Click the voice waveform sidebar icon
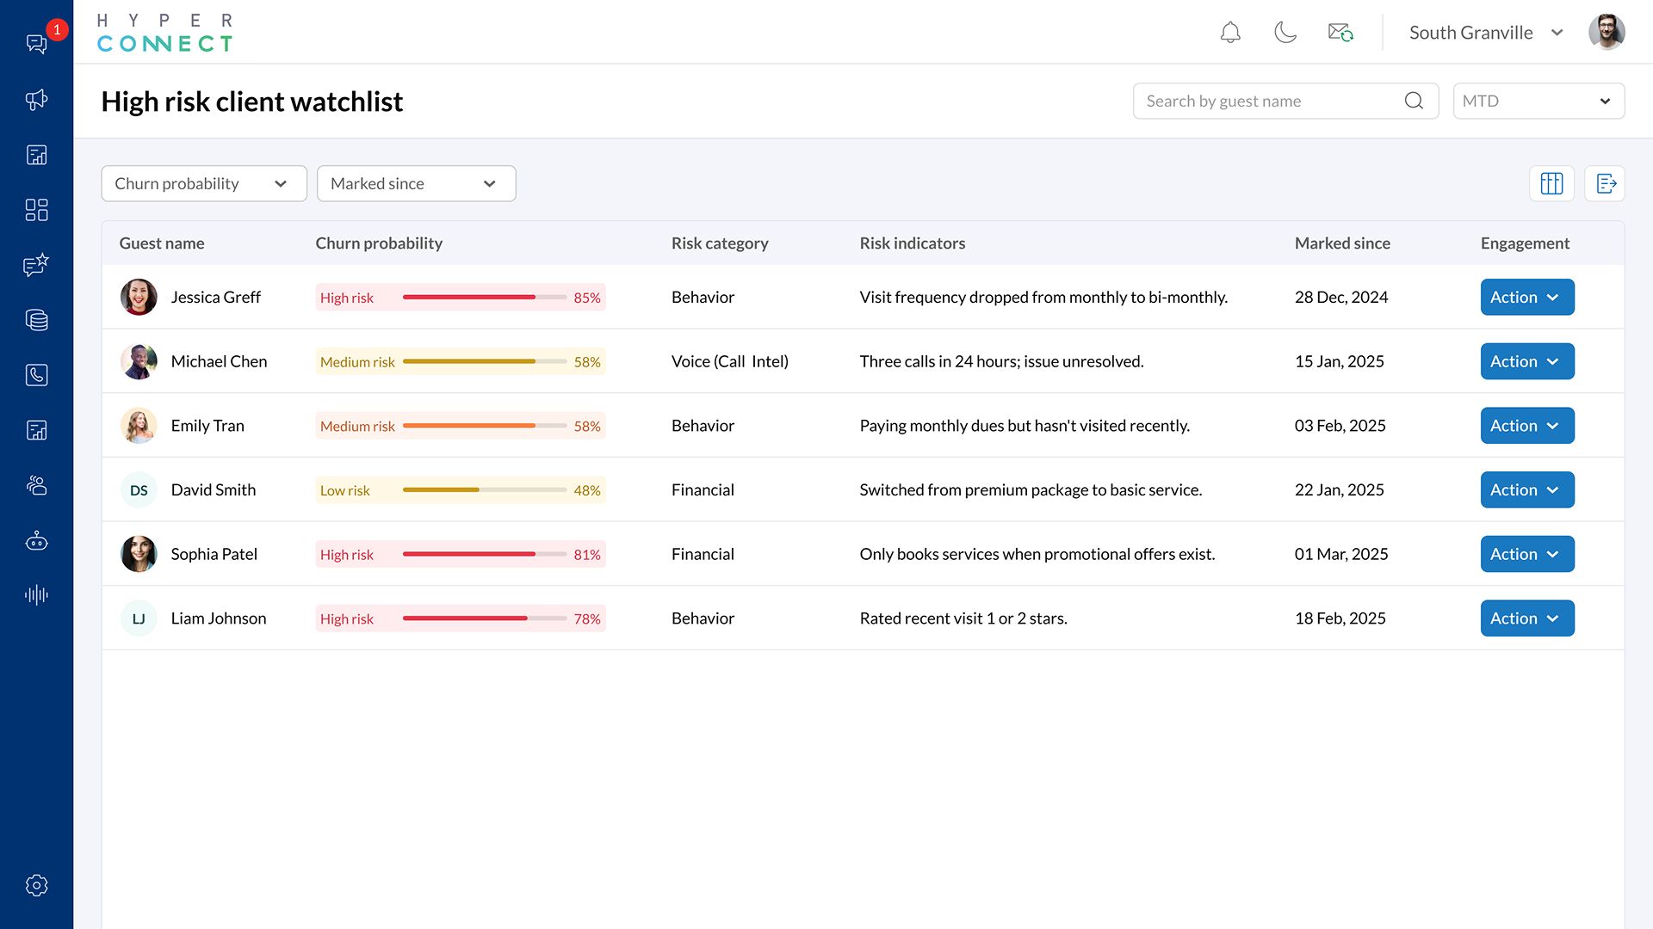1653x929 pixels. 36,594
